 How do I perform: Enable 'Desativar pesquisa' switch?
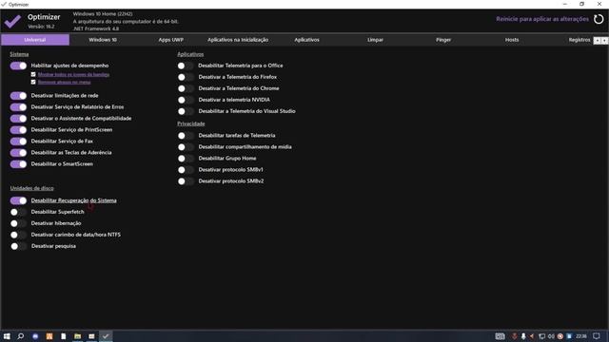(x=18, y=246)
